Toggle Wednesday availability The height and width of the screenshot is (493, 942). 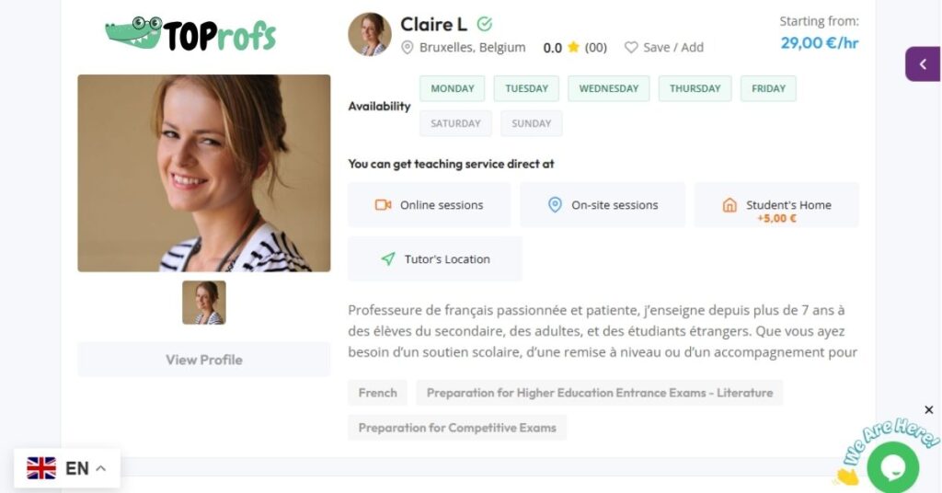pyautogui.click(x=608, y=88)
